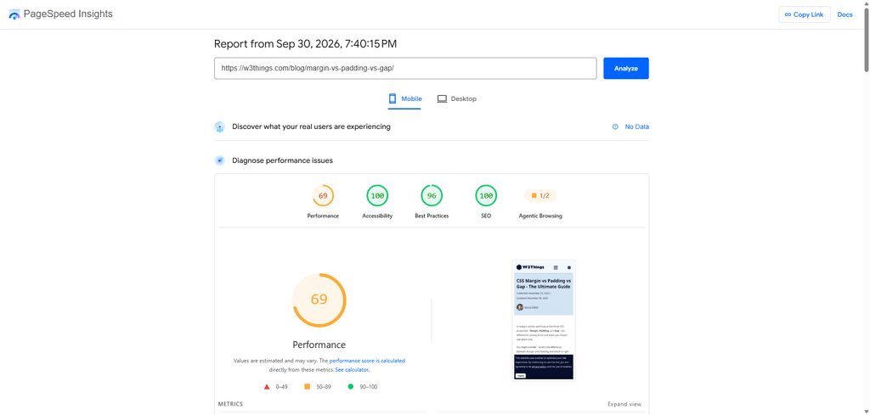Click the mobile phone icon
The height and width of the screenshot is (415, 870).
point(393,98)
